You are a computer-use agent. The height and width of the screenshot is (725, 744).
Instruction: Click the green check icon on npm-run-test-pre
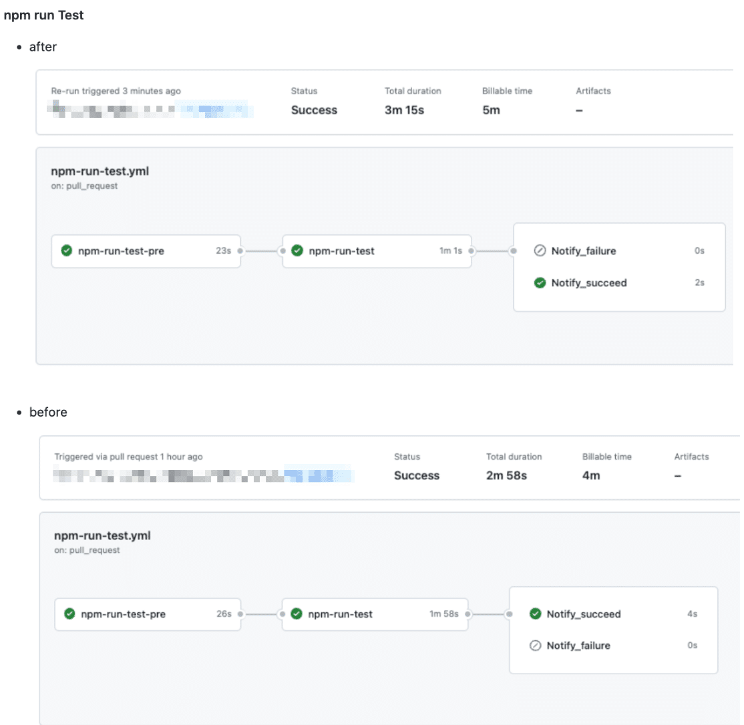[67, 250]
